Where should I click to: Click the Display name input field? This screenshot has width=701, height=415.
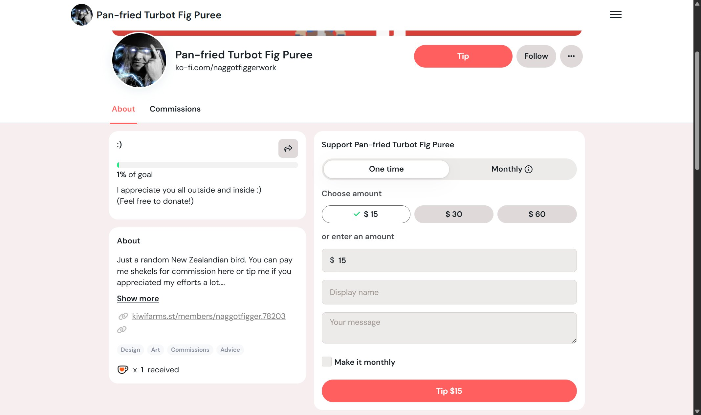pos(449,292)
